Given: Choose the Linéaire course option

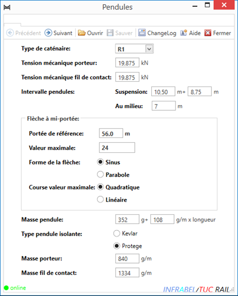Looking at the screenshot, I should click(x=100, y=199).
